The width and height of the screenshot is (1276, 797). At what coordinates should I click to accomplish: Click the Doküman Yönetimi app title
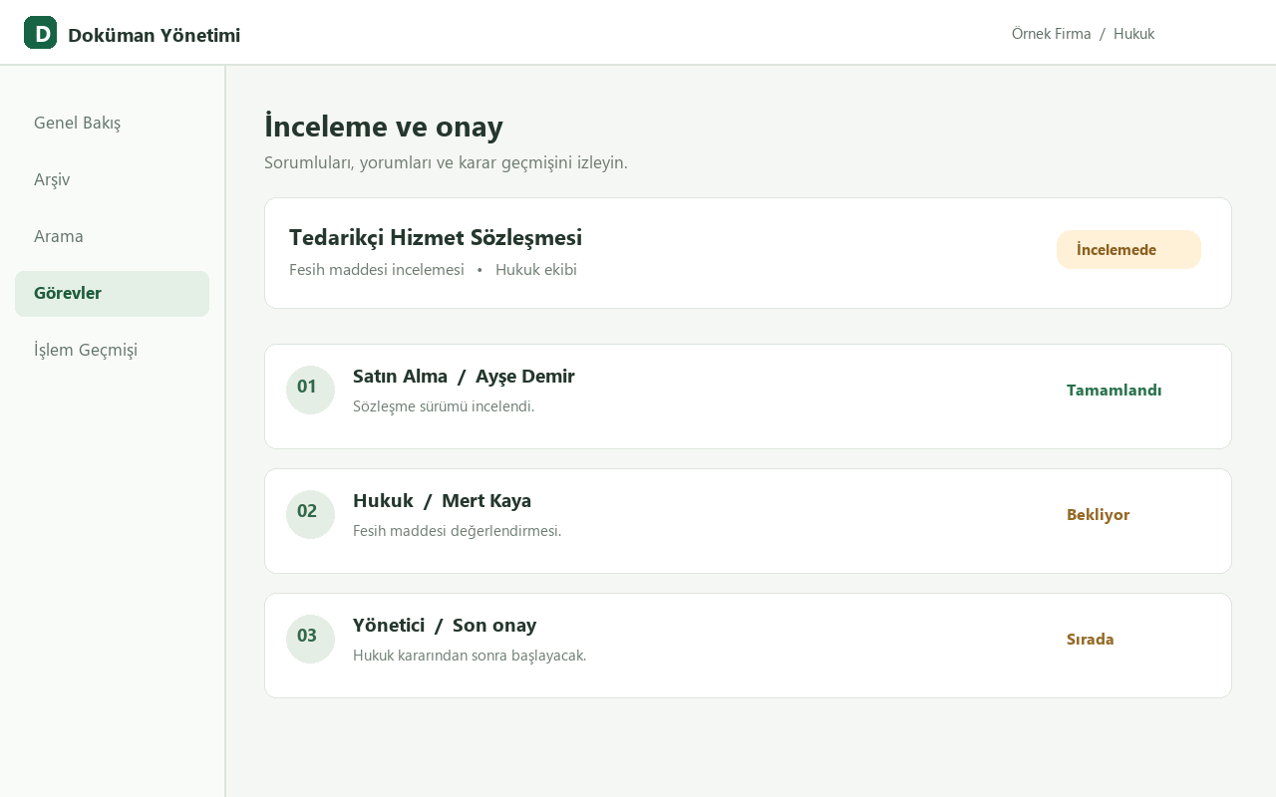[154, 35]
